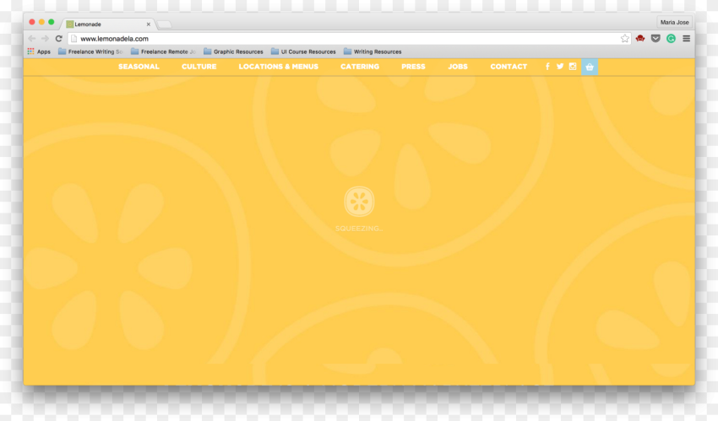The image size is (718, 421).
Task: Navigate to the Catering page
Action: tap(360, 67)
